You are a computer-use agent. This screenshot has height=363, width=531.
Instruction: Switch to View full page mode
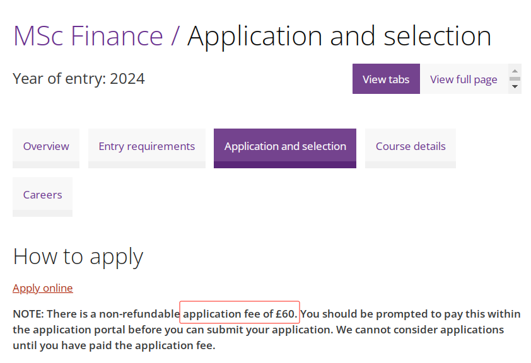coord(464,79)
